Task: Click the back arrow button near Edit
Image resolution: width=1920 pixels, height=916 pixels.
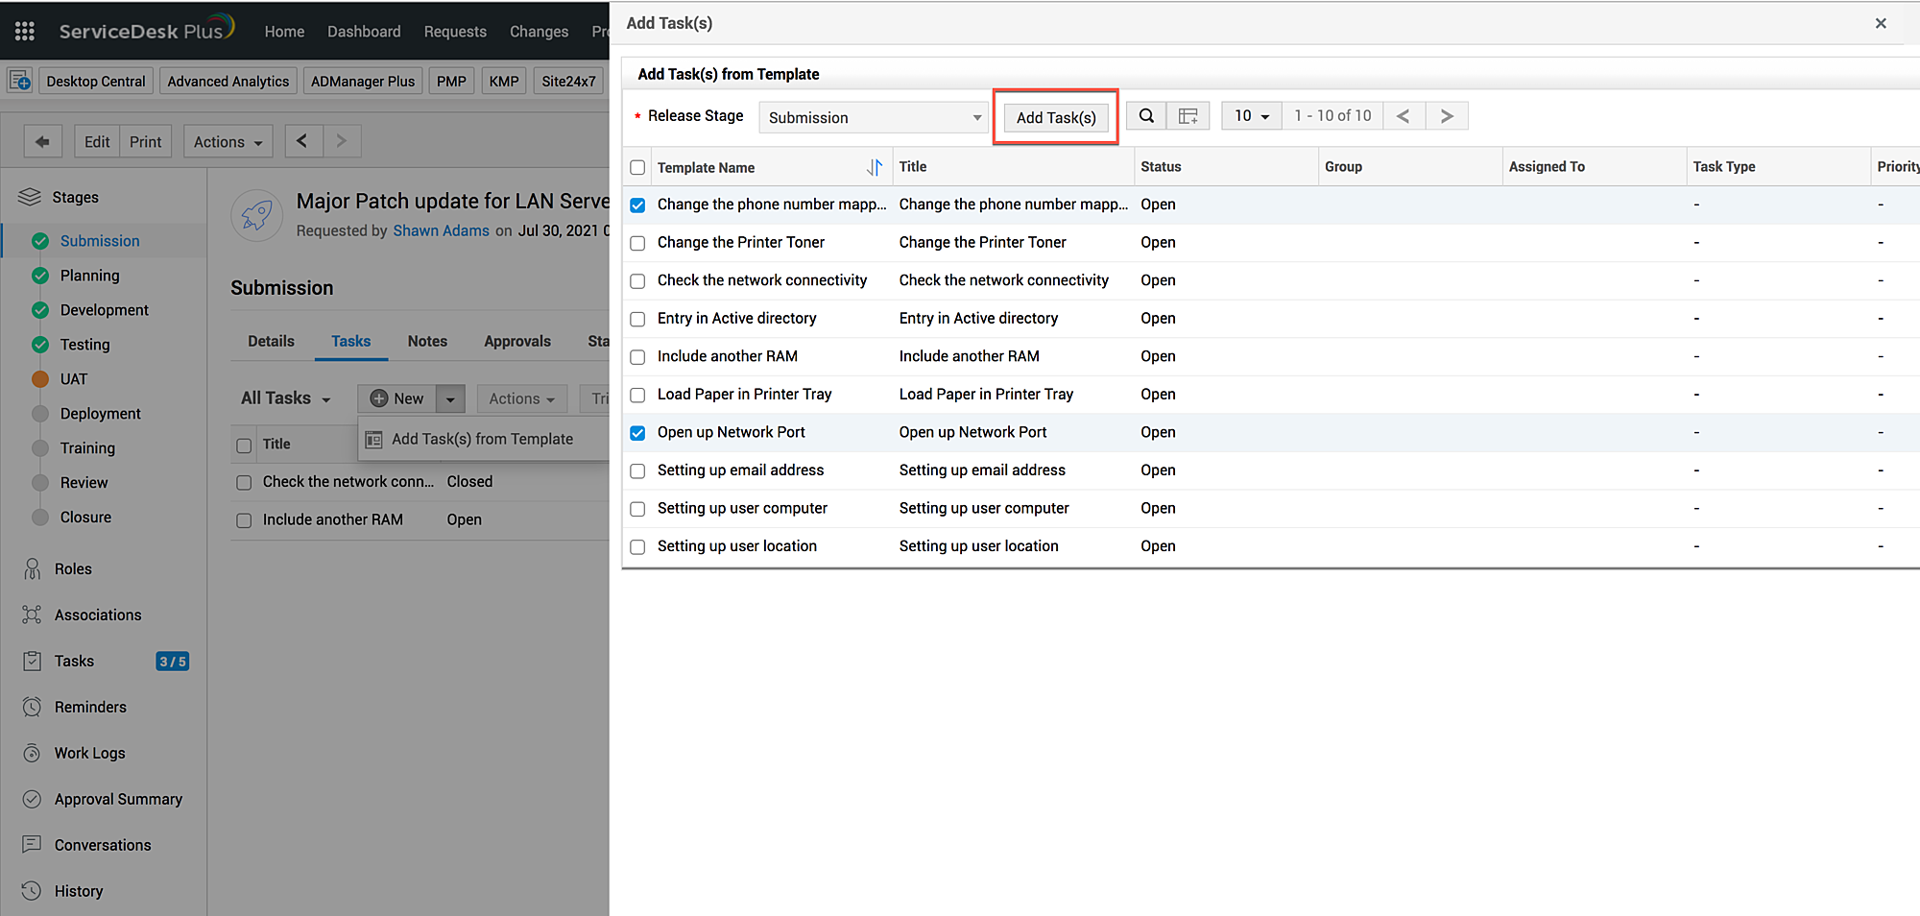Action: [42, 141]
